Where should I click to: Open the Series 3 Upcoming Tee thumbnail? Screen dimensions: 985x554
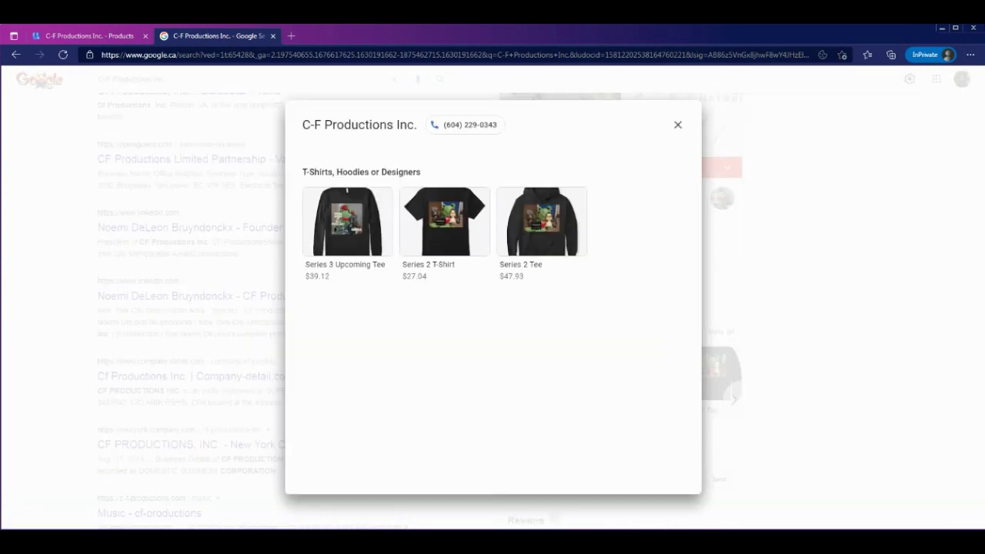347,222
